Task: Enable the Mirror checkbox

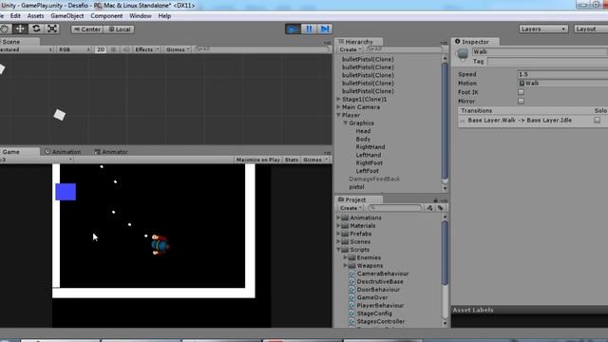Action: tap(521, 102)
